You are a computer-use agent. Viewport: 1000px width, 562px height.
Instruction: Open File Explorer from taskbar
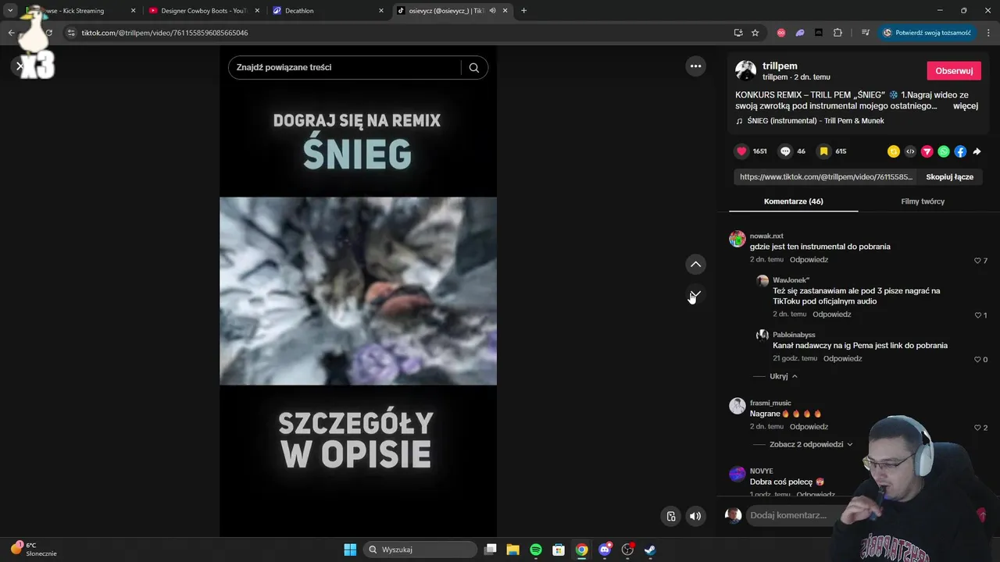pos(512,550)
